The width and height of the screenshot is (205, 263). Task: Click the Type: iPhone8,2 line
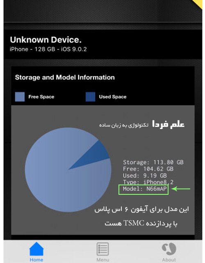coord(148,182)
